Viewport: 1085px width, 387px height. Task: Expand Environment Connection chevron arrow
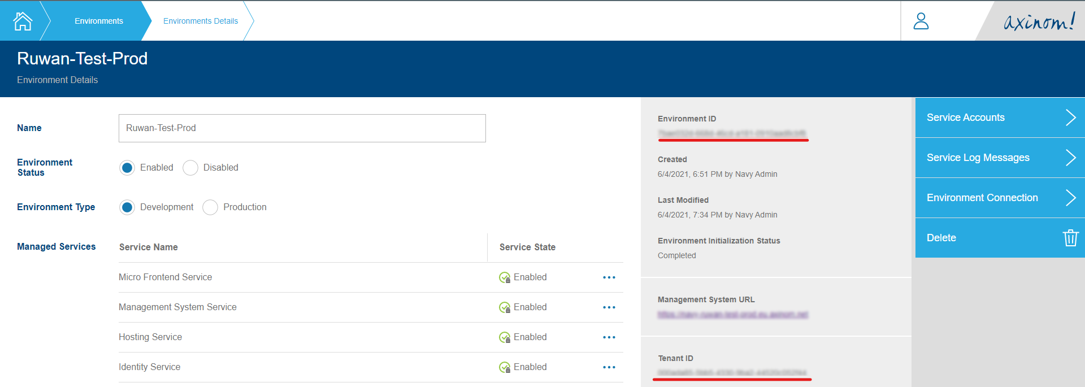[x=1070, y=198]
